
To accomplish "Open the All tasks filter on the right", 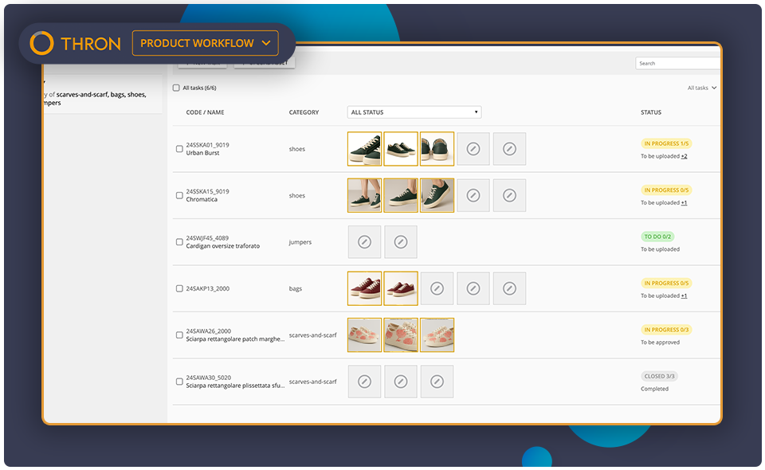I will (x=700, y=88).
